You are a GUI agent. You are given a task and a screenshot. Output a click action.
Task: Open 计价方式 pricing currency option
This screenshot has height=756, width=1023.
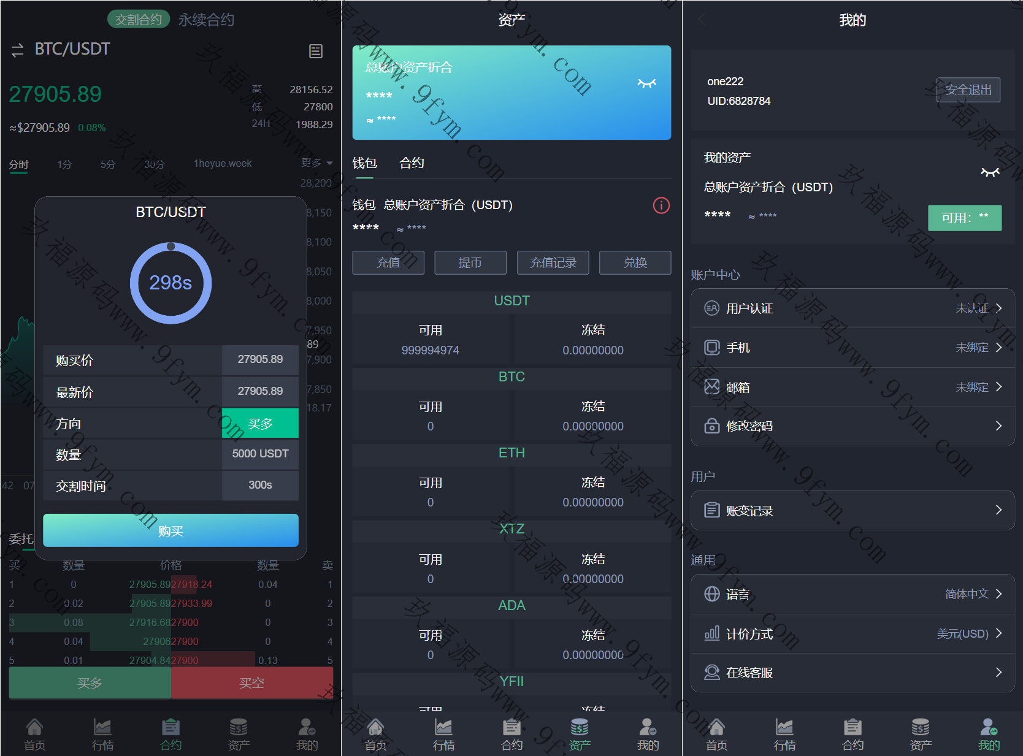tap(852, 633)
